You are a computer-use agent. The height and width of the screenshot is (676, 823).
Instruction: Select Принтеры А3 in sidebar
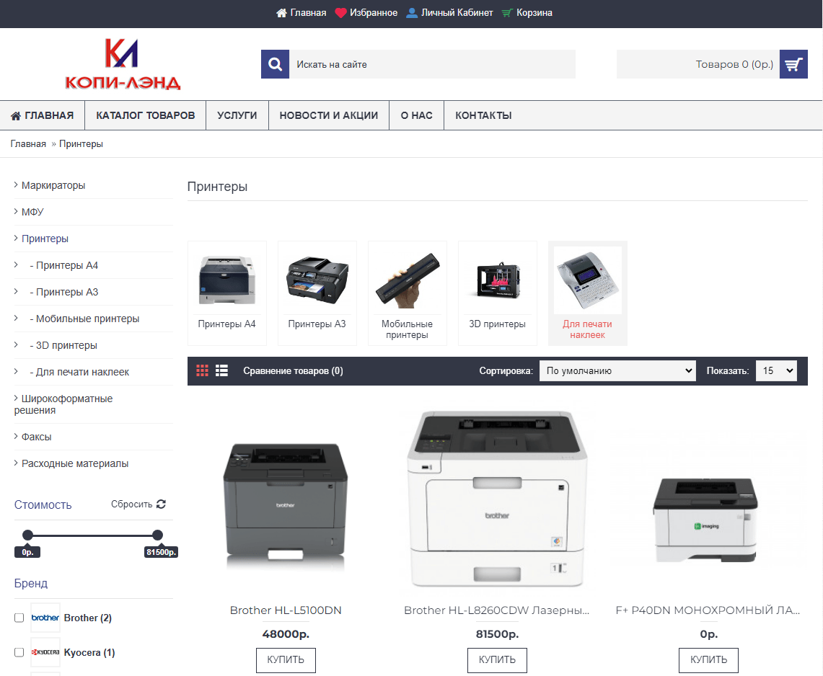click(63, 292)
